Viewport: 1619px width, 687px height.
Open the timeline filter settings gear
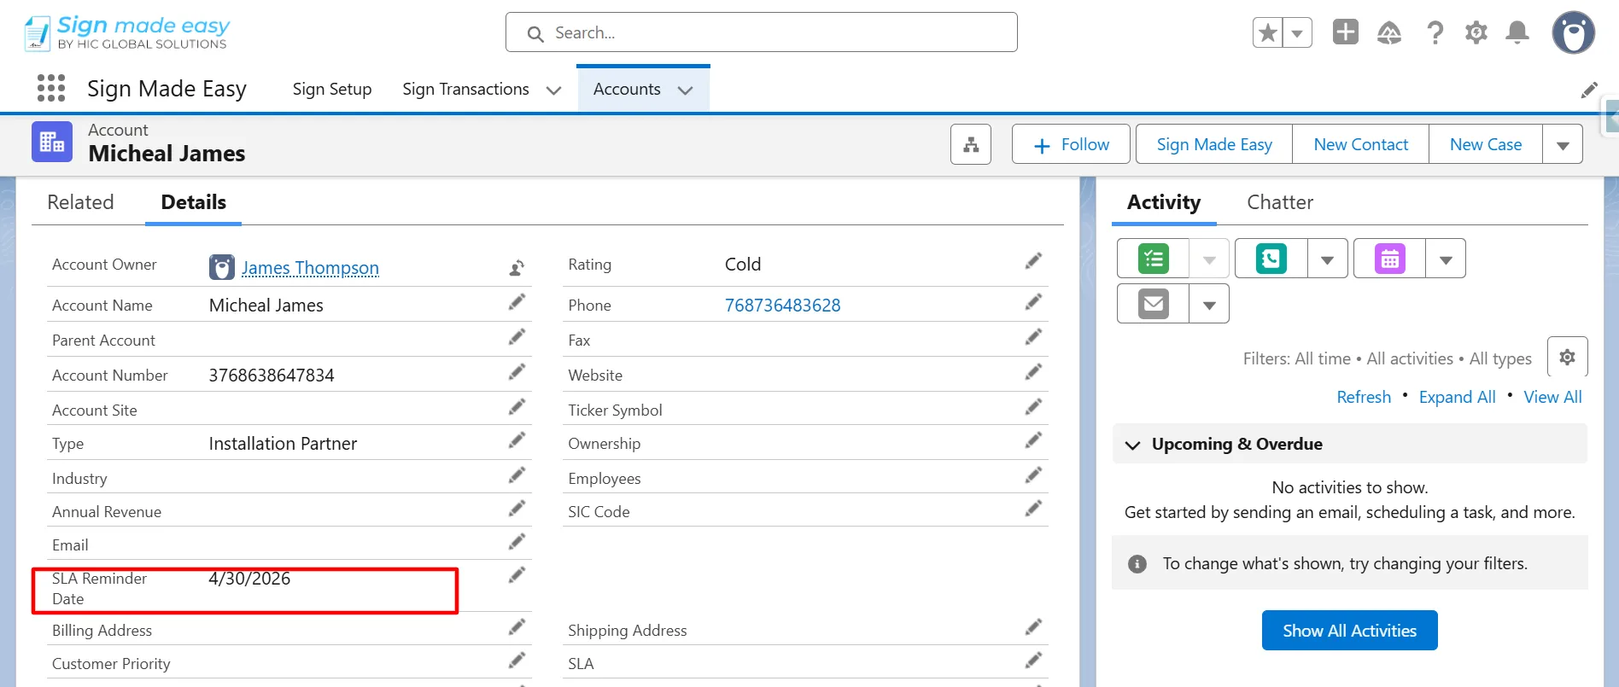point(1567,357)
